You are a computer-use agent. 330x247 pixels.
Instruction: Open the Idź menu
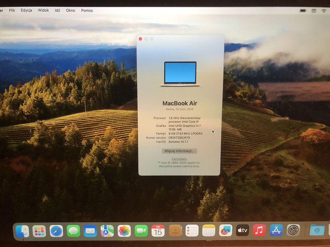(x=57, y=10)
